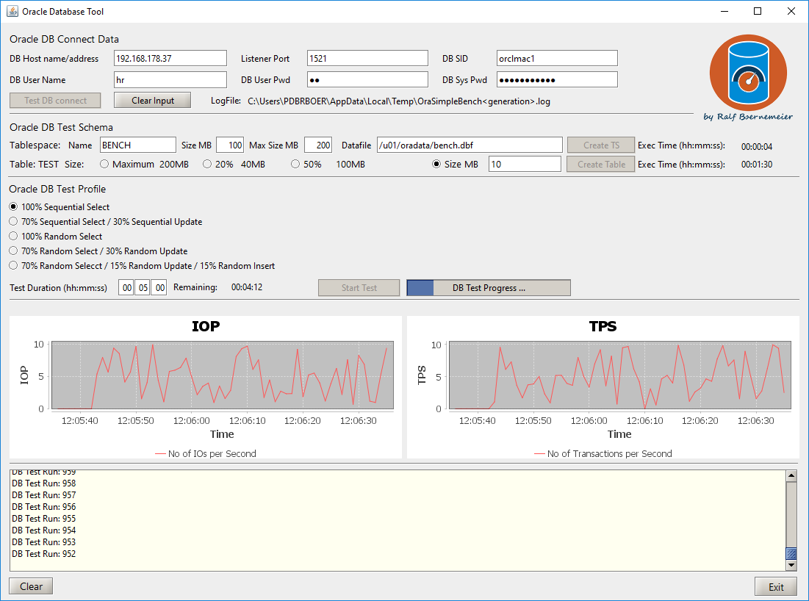The width and height of the screenshot is (809, 601).
Task: Focus the Datafile path field
Action: pos(470,145)
